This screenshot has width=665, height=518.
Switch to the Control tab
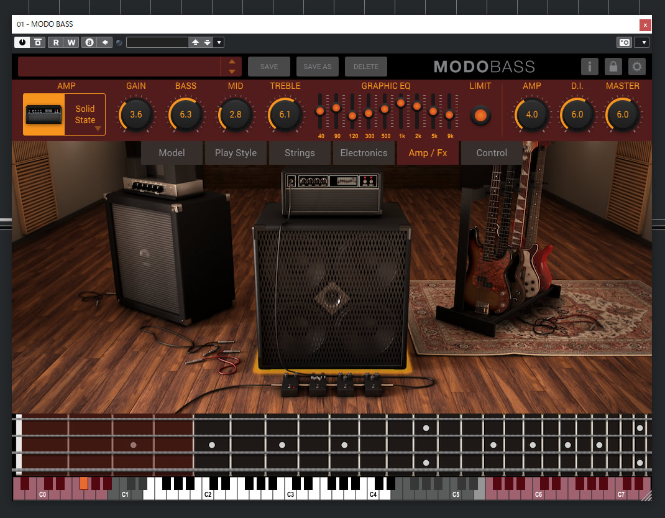point(492,153)
